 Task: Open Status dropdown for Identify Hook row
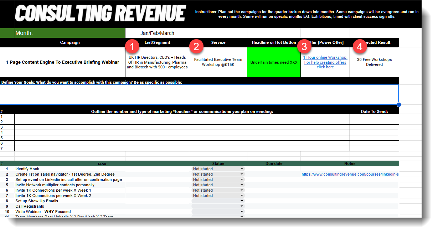coord(218,169)
